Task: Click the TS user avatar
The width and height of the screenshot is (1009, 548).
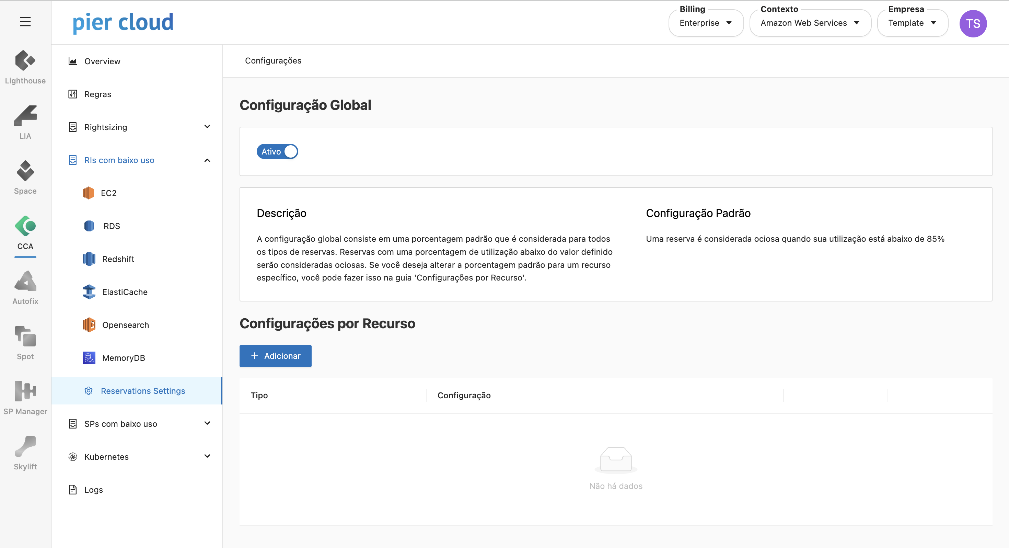Action: pos(973,23)
